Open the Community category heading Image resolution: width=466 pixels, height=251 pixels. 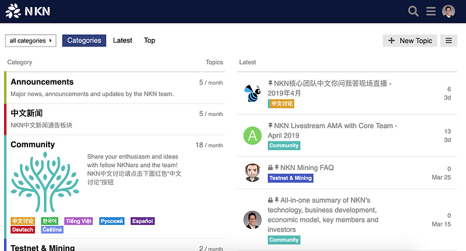(33, 144)
